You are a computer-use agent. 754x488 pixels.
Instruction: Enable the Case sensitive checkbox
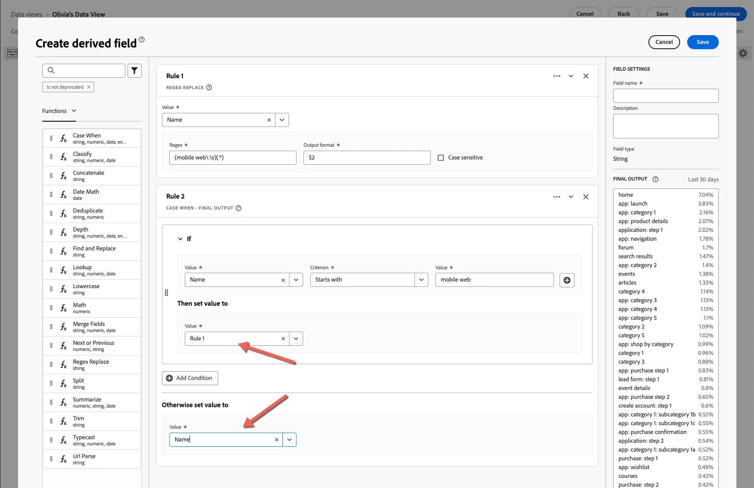point(441,158)
